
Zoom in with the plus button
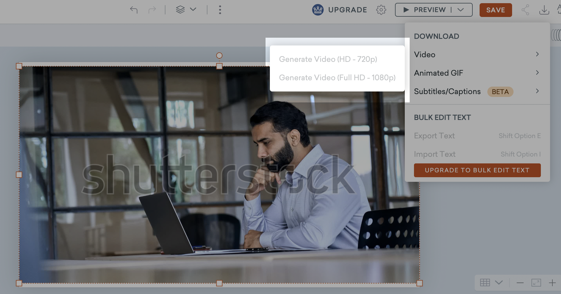click(x=552, y=283)
